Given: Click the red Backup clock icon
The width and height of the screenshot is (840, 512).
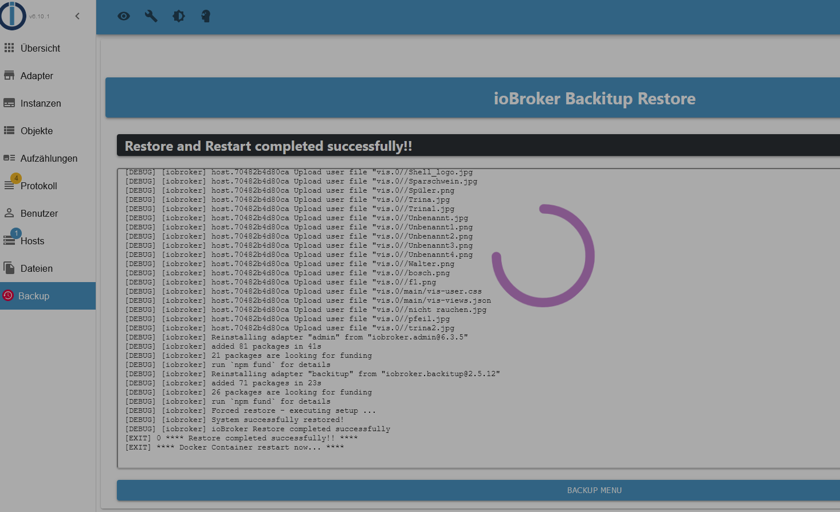Looking at the screenshot, I should coord(8,295).
